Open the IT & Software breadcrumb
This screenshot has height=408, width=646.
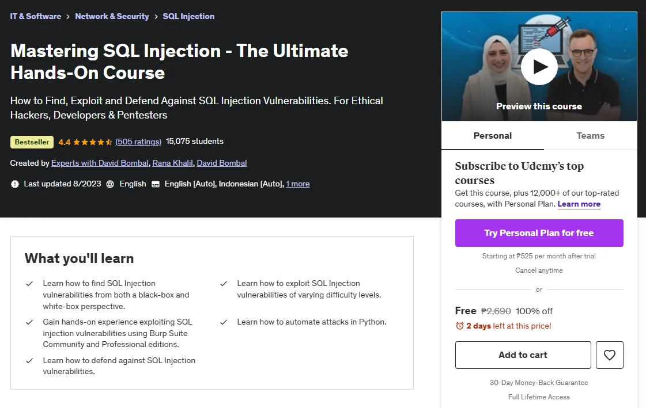point(35,16)
